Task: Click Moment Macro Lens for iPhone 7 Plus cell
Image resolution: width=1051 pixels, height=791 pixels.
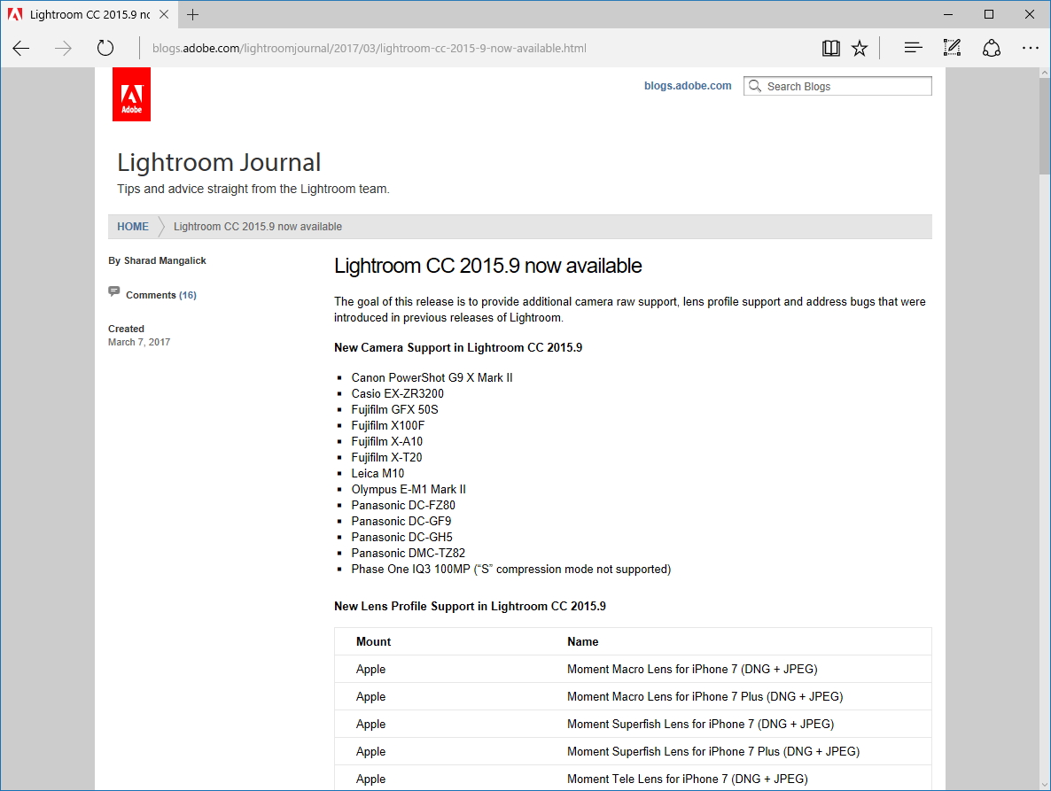Action: [705, 696]
